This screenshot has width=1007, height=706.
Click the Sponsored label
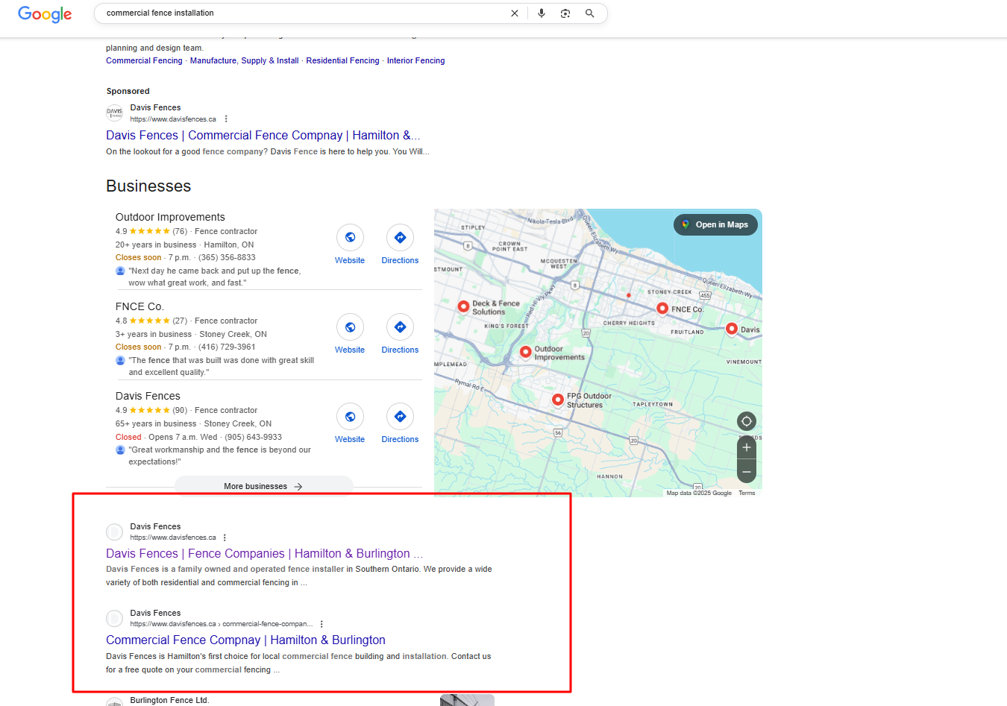click(128, 92)
